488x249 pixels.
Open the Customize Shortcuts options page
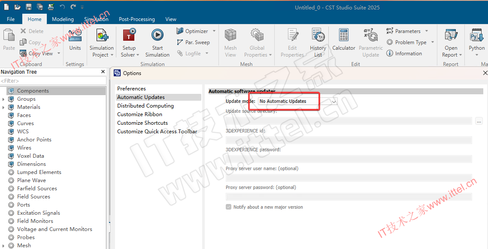(142, 123)
